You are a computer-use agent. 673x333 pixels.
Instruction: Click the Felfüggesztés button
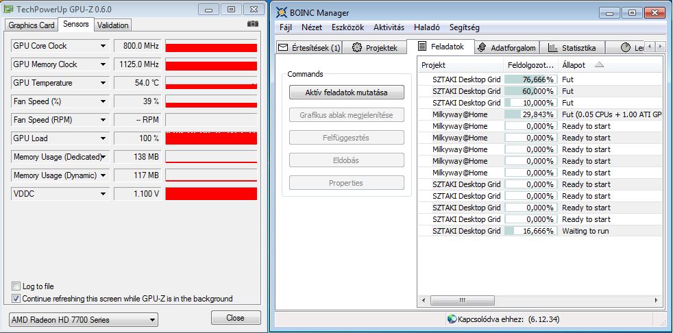346,138
